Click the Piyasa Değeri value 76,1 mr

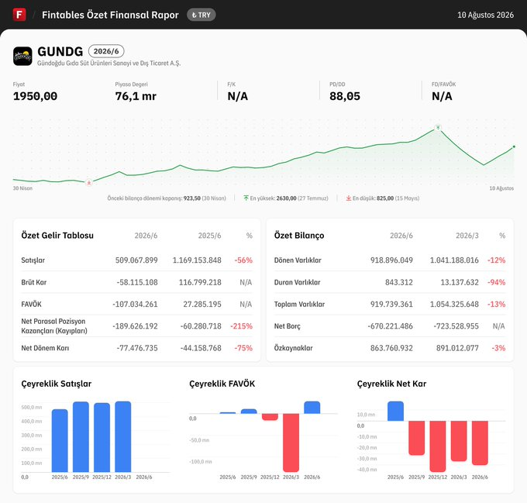tap(136, 96)
